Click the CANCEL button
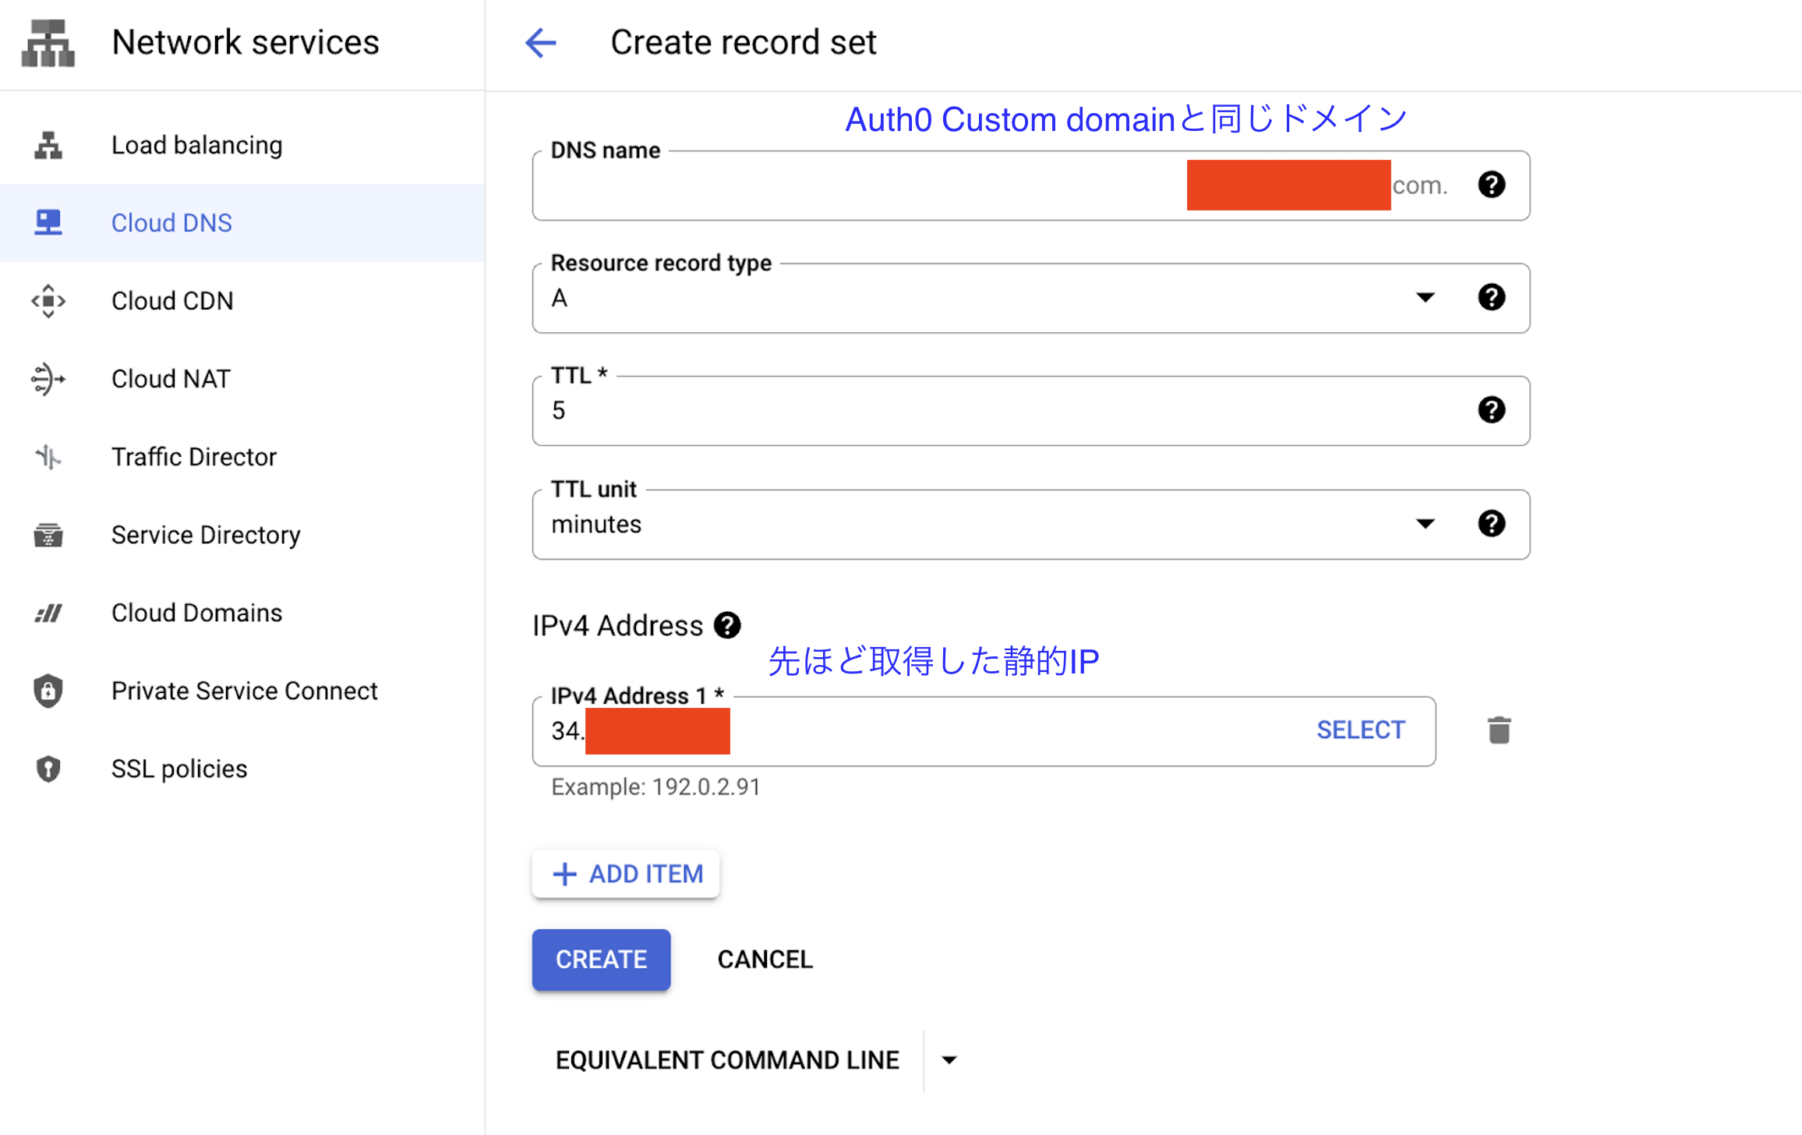The height and width of the screenshot is (1135, 1802). (x=765, y=960)
